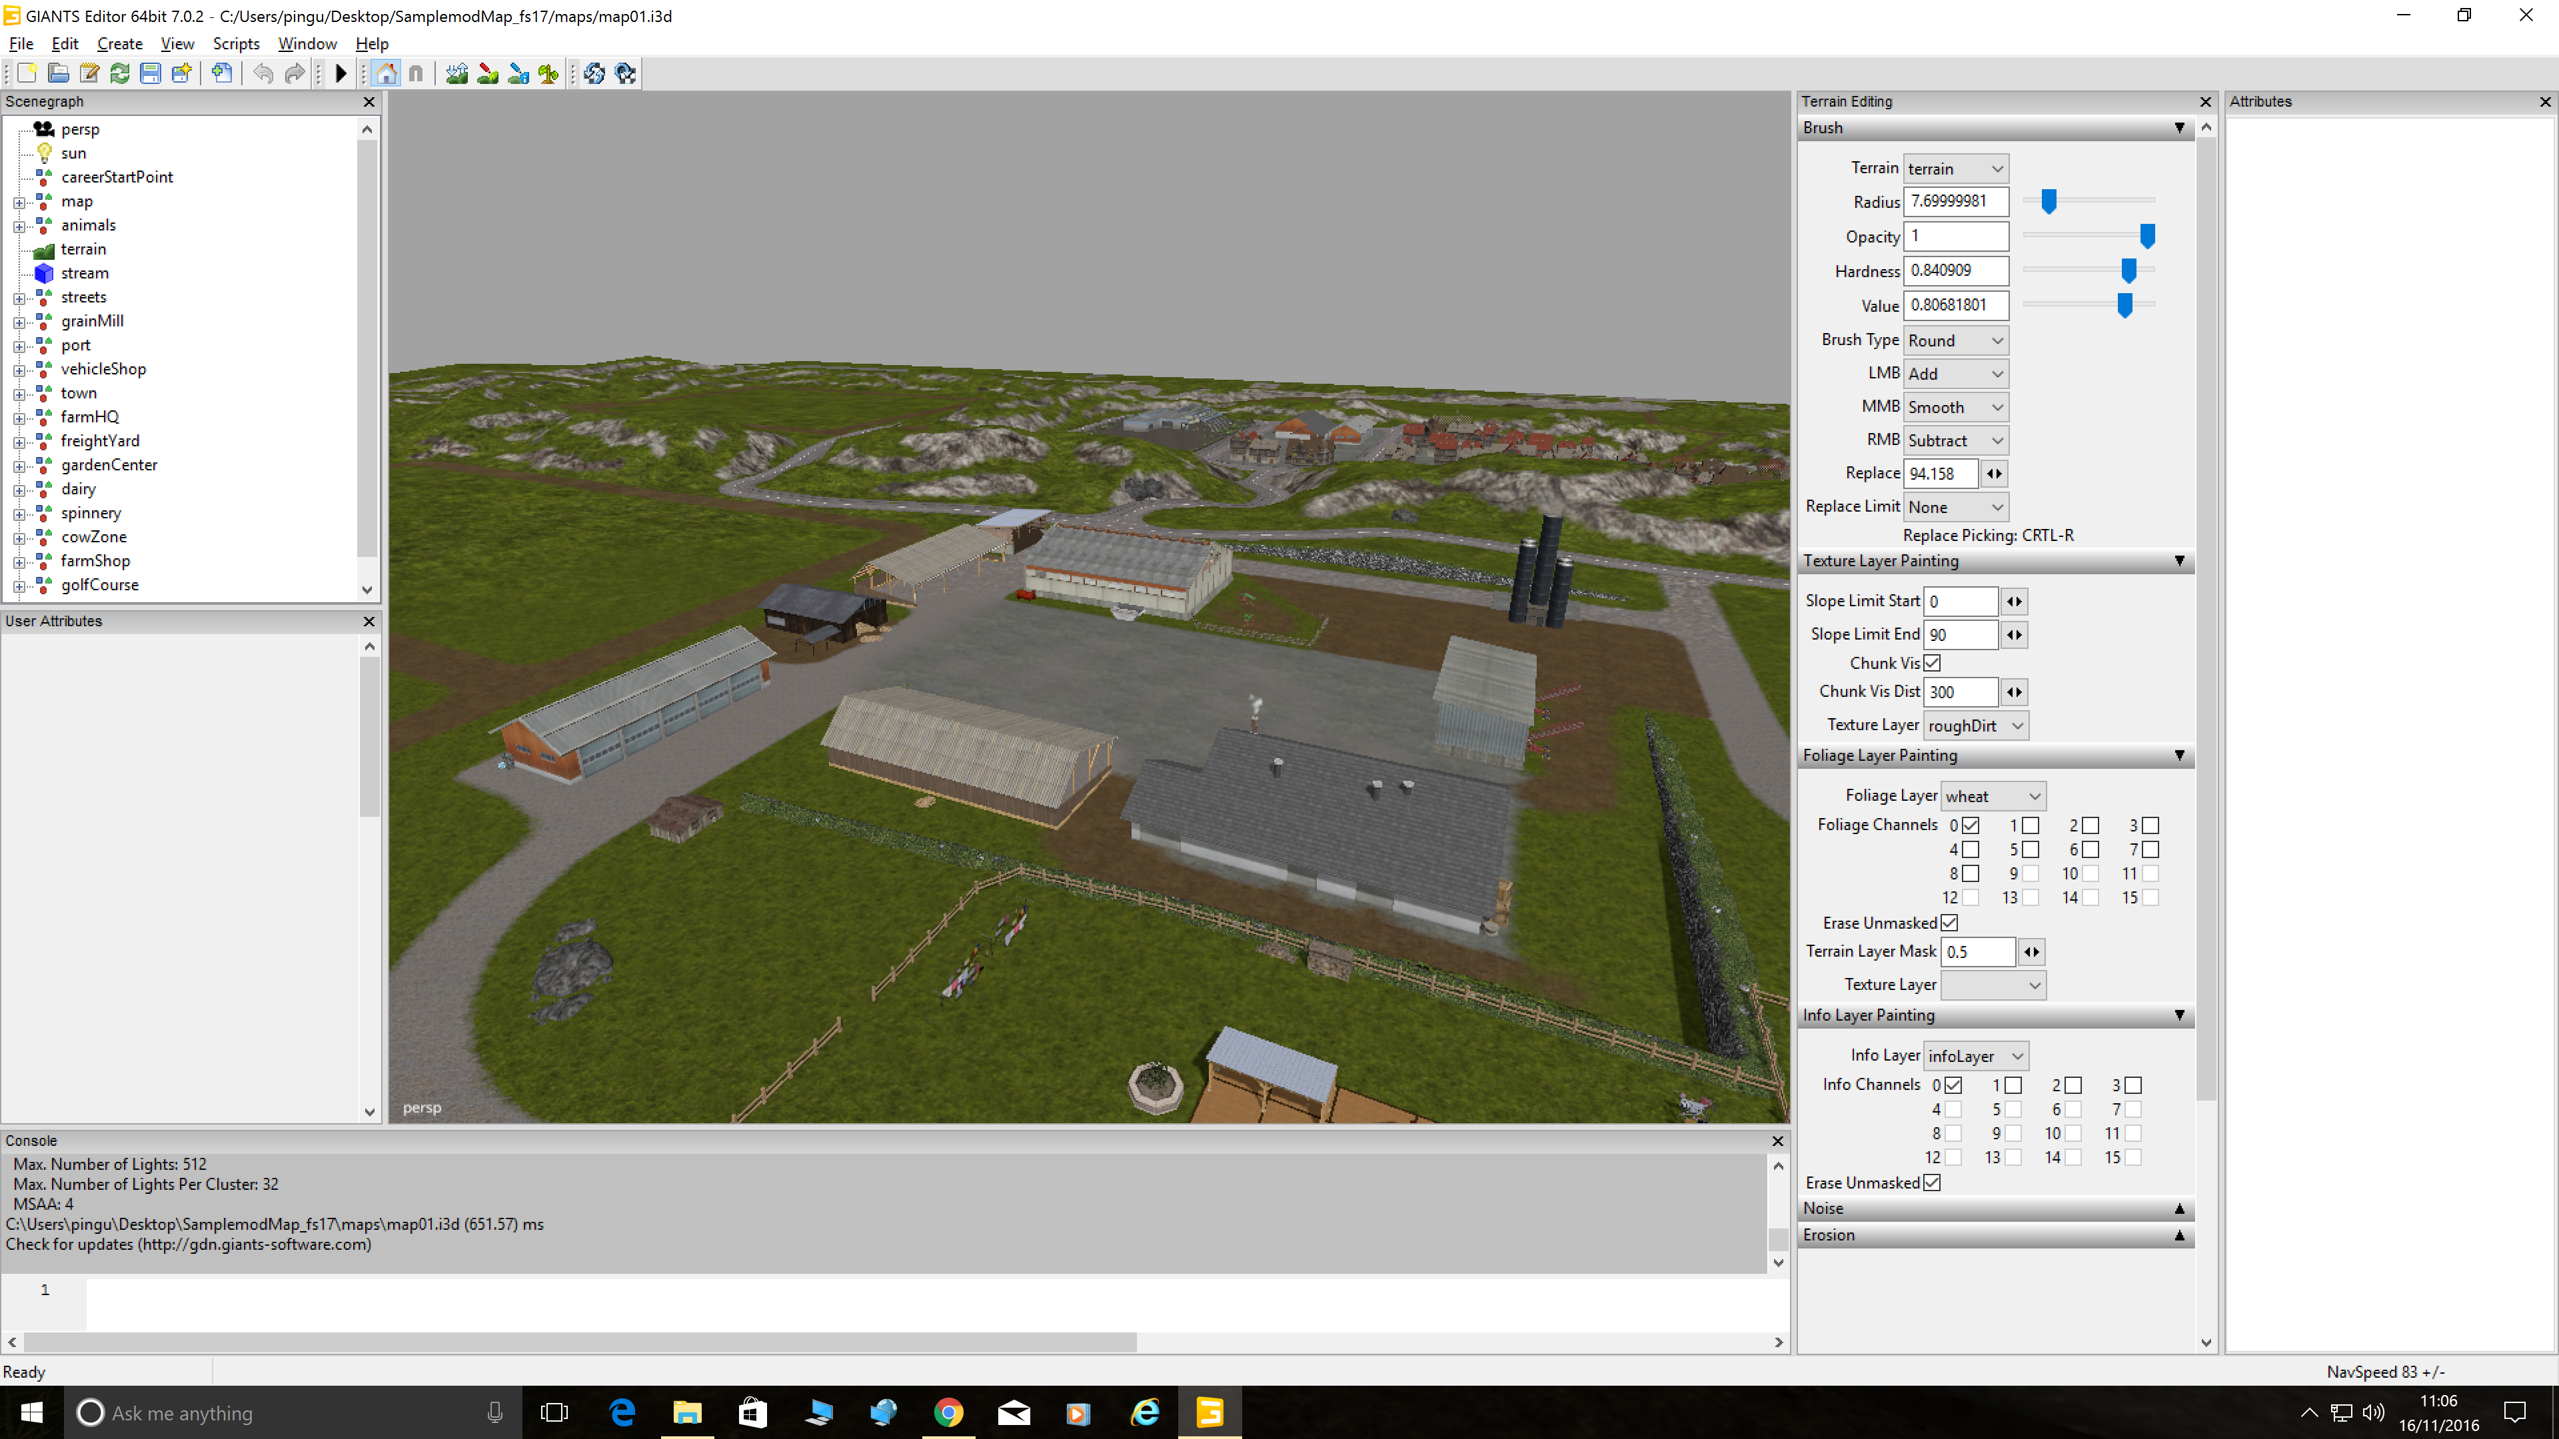Open the Mail app from the taskbar

[x=1014, y=1412]
